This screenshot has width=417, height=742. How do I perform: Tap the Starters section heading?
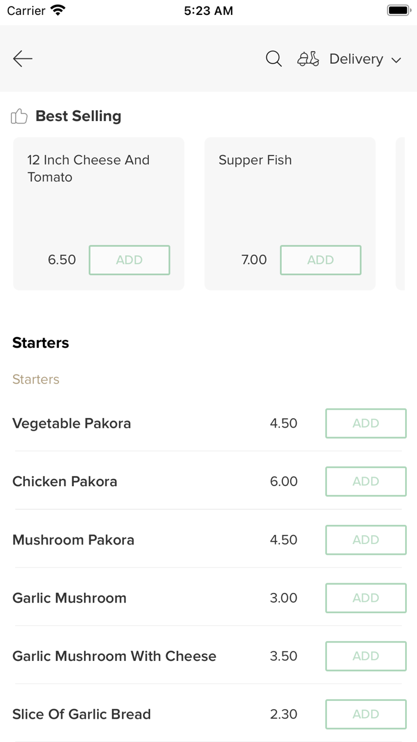click(41, 343)
